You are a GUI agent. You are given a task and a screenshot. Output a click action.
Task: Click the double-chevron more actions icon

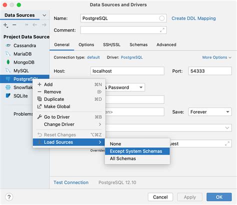point(26,25)
